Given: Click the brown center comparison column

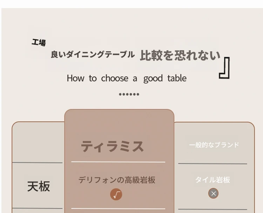Looking at the screenshot, I should [119, 161].
